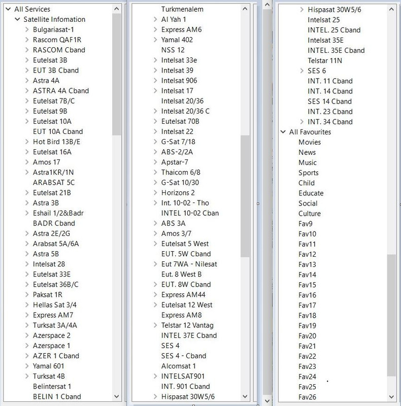Expand the SES 6 satellite entry
Image resolution: width=401 pixels, height=406 pixels.
click(x=302, y=71)
